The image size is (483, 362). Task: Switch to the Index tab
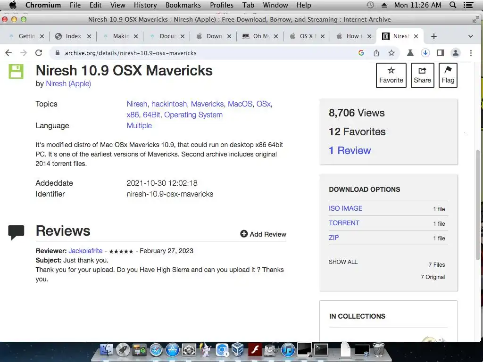[73, 36]
